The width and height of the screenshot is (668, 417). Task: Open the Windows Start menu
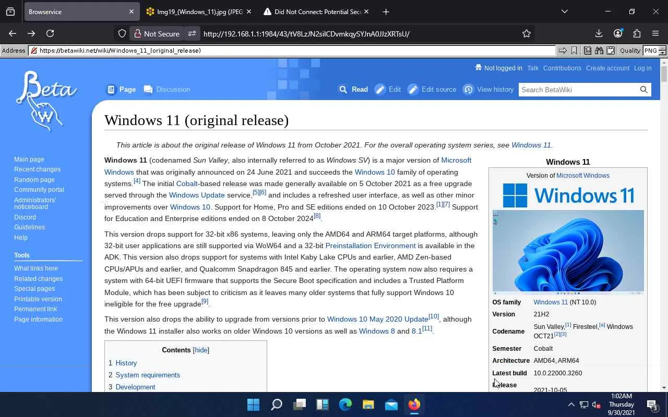(254, 404)
